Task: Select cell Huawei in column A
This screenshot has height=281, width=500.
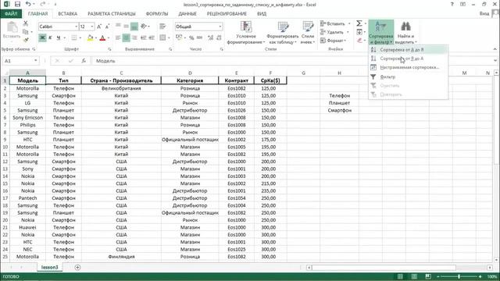Action: (28, 227)
